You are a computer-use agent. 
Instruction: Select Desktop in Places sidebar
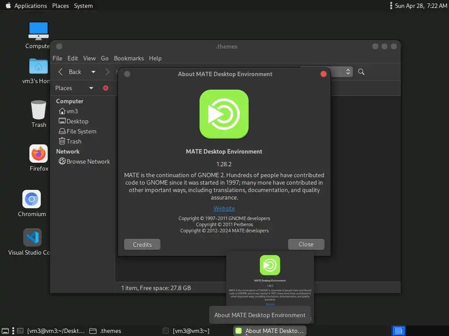point(74,121)
